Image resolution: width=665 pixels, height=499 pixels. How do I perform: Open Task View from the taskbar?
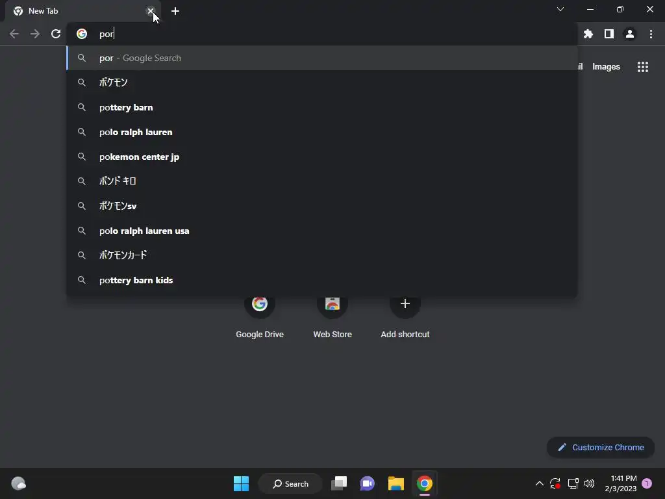[x=339, y=483]
